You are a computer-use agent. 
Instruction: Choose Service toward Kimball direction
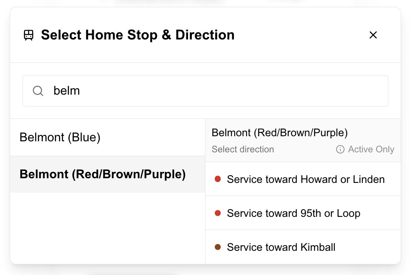[x=281, y=247]
